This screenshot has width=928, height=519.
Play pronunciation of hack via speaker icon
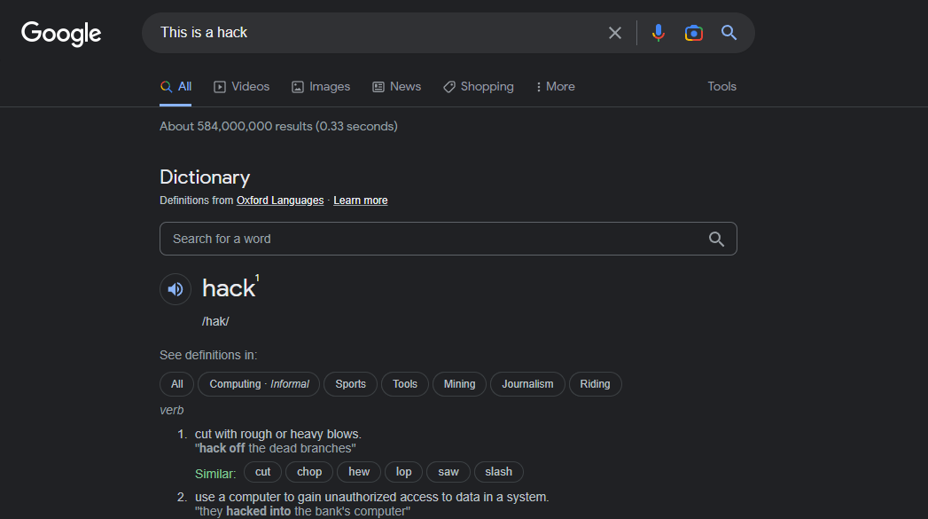click(175, 289)
